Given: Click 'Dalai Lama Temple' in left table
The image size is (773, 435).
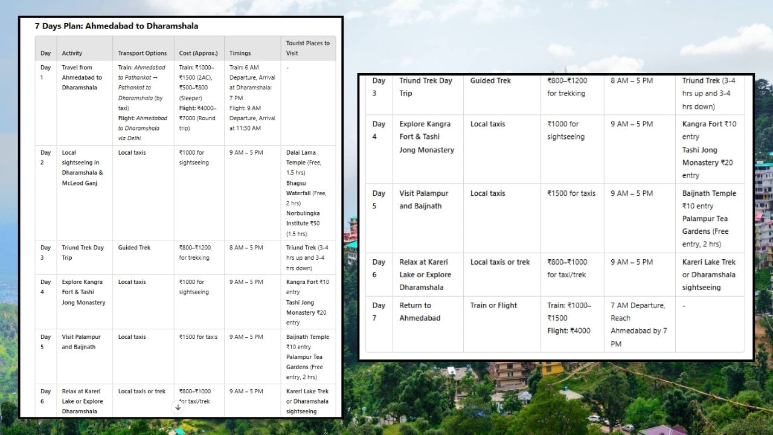Looking at the screenshot, I should coord(301,157).
